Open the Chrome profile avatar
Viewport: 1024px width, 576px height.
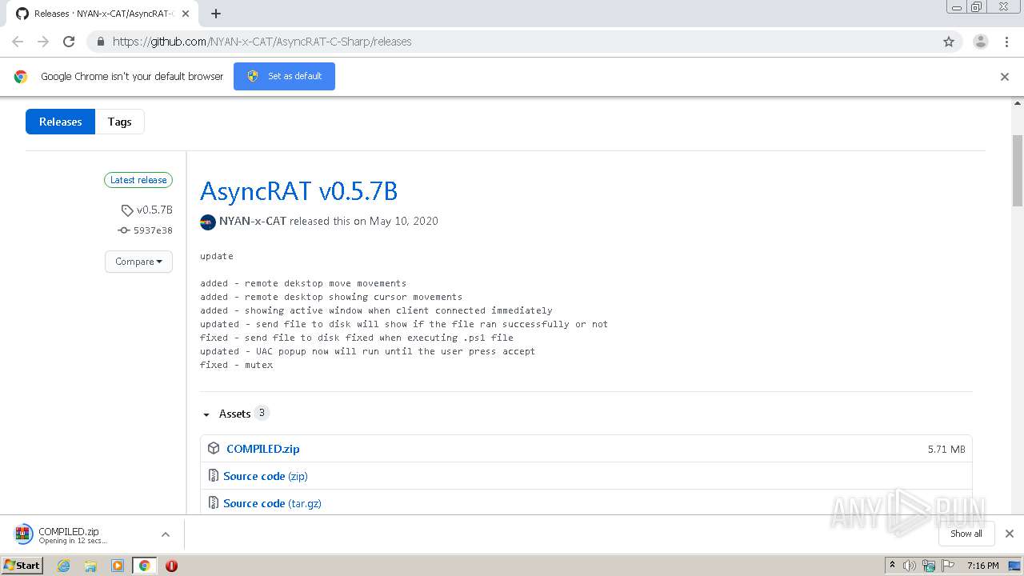click(x=980, y=42)
